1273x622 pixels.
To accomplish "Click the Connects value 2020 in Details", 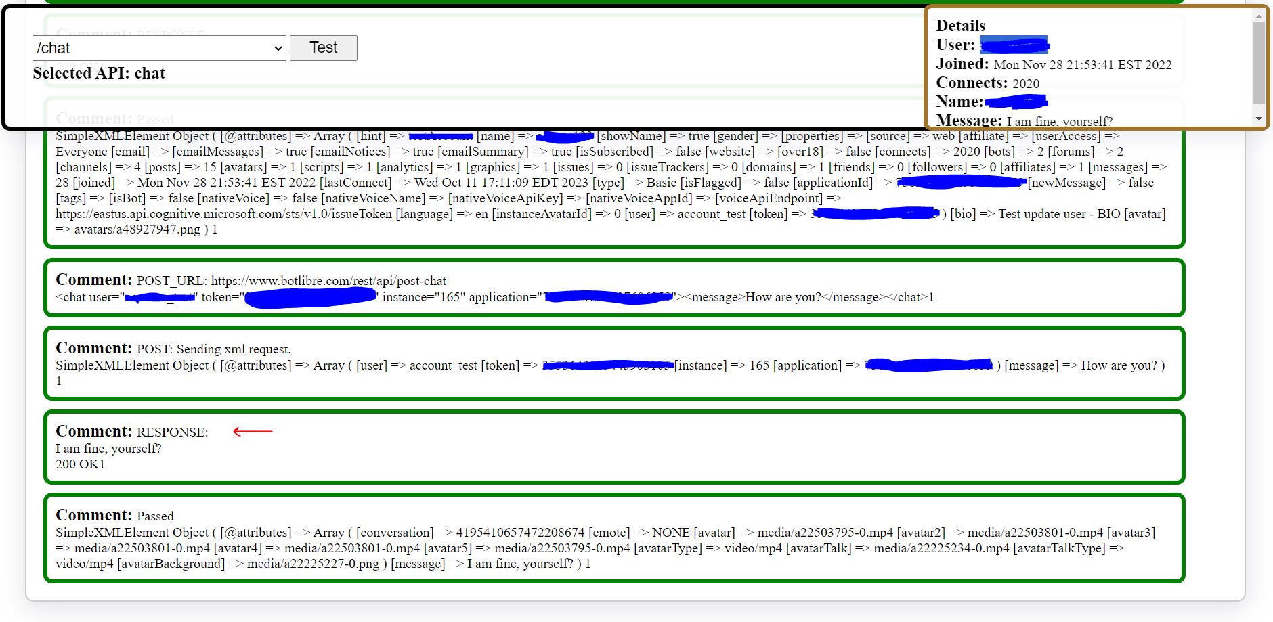I will coord(1025,84).
